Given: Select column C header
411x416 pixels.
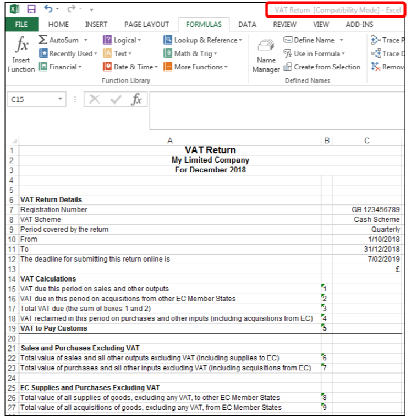Looking at the screenshot, I should coord(367,141).
